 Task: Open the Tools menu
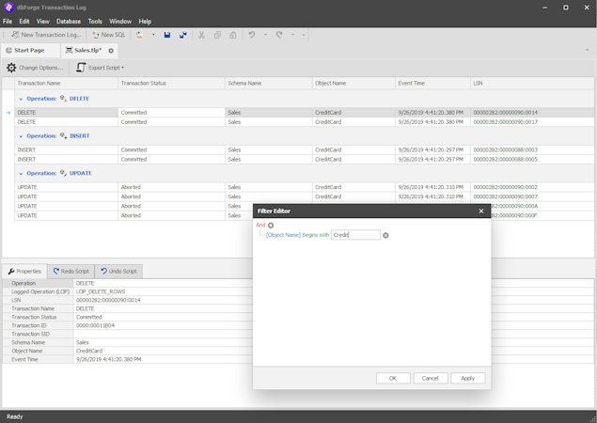click(x=95, y=22)
